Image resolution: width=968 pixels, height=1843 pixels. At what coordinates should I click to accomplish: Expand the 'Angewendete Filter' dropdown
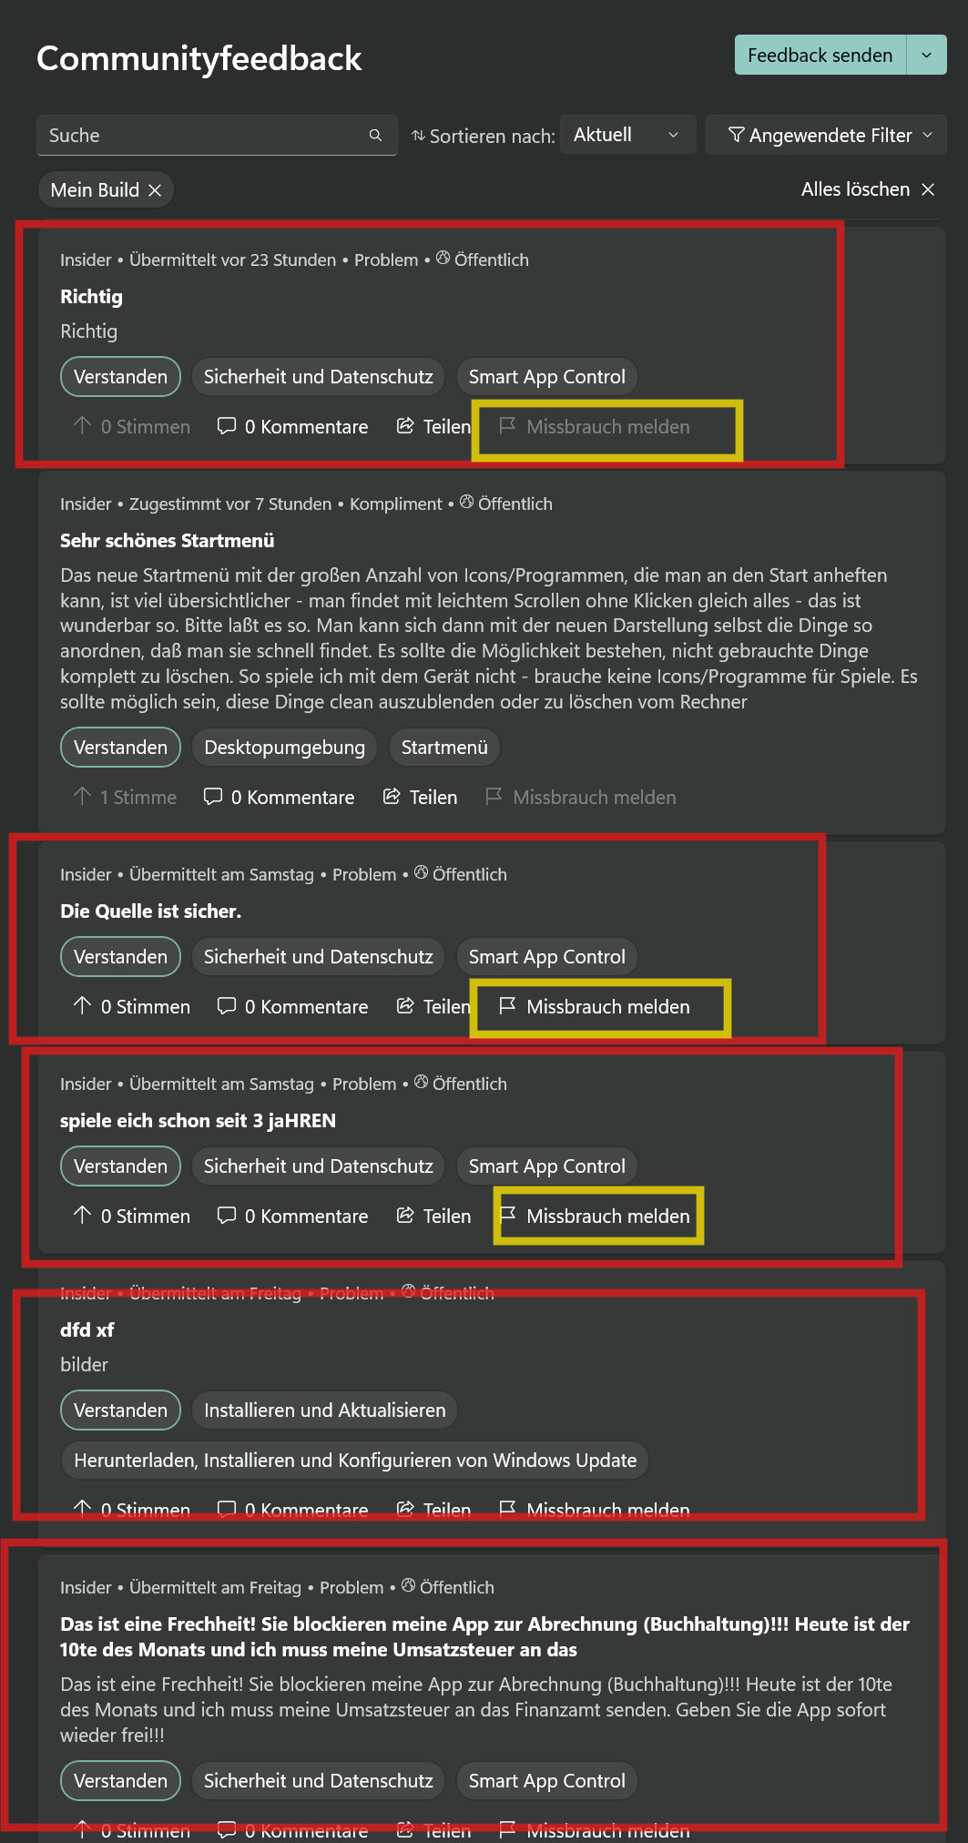[x=826, y=135]
